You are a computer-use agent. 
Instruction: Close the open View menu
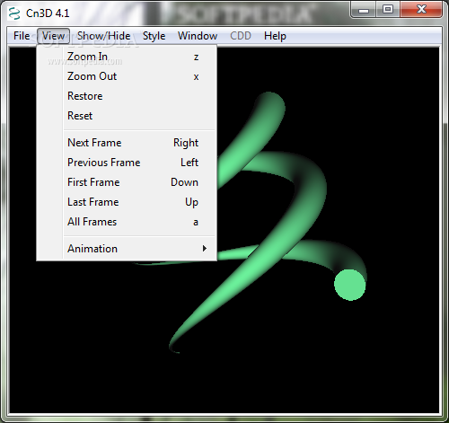53,36
